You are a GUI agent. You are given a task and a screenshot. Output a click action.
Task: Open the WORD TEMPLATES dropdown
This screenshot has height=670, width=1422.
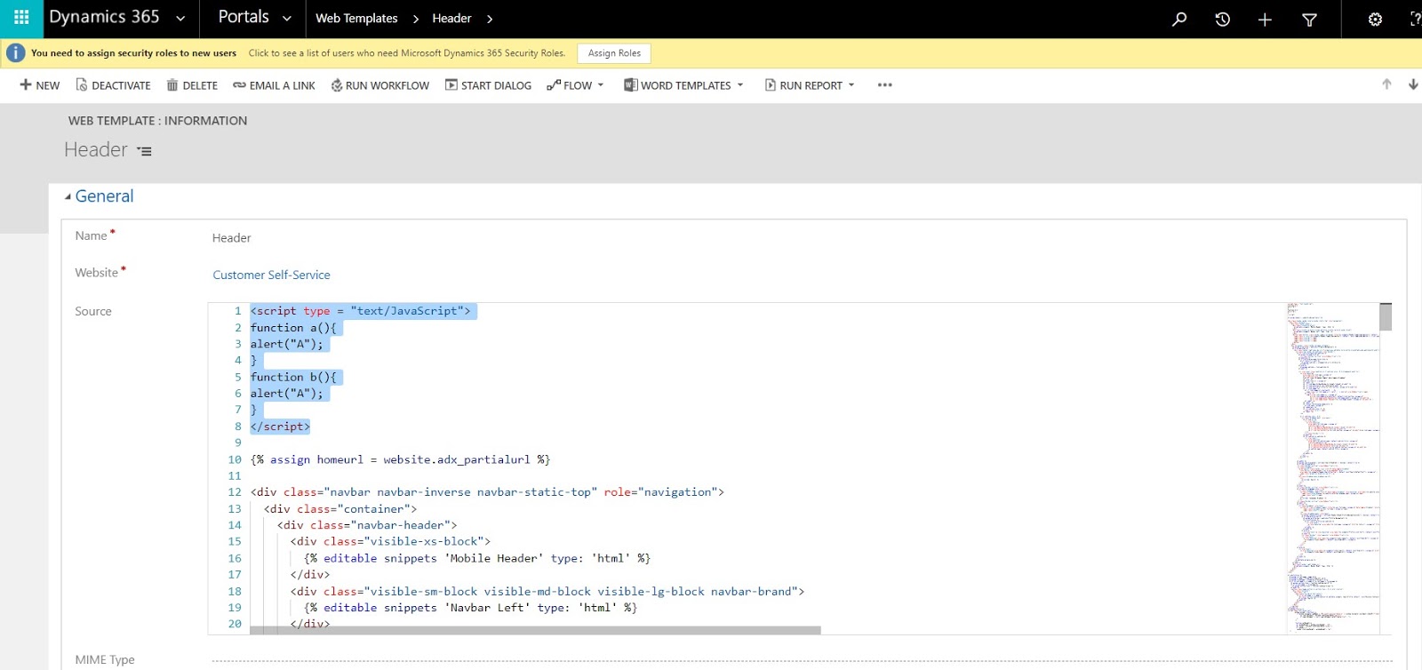point(683,85)
